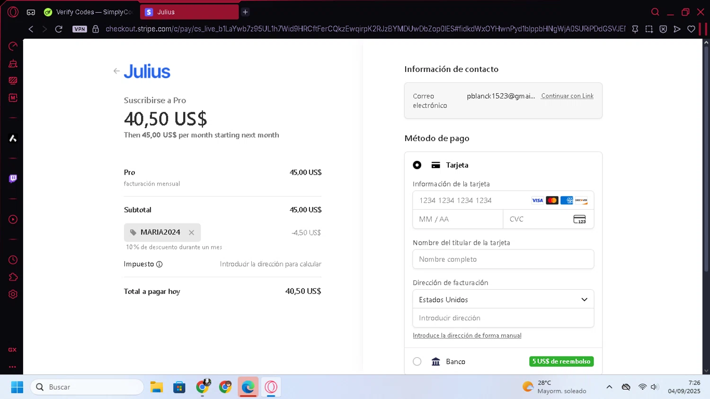710x399 pixels.
Task: Click the pin icon in address bar
Action: coord(635,29)
